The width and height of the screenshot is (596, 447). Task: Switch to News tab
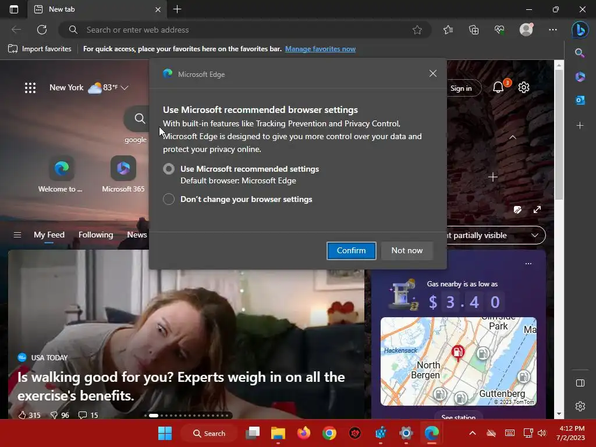(137, 235)
